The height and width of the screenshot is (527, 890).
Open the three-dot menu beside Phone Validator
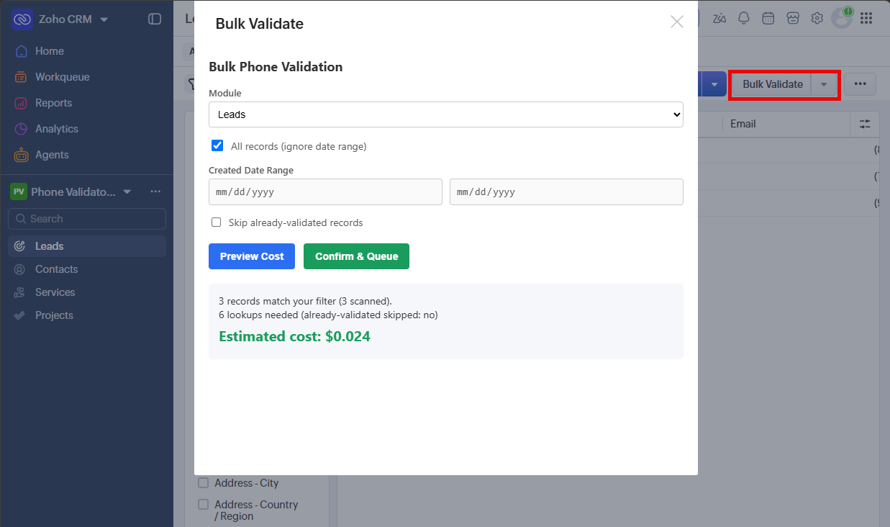155,192
